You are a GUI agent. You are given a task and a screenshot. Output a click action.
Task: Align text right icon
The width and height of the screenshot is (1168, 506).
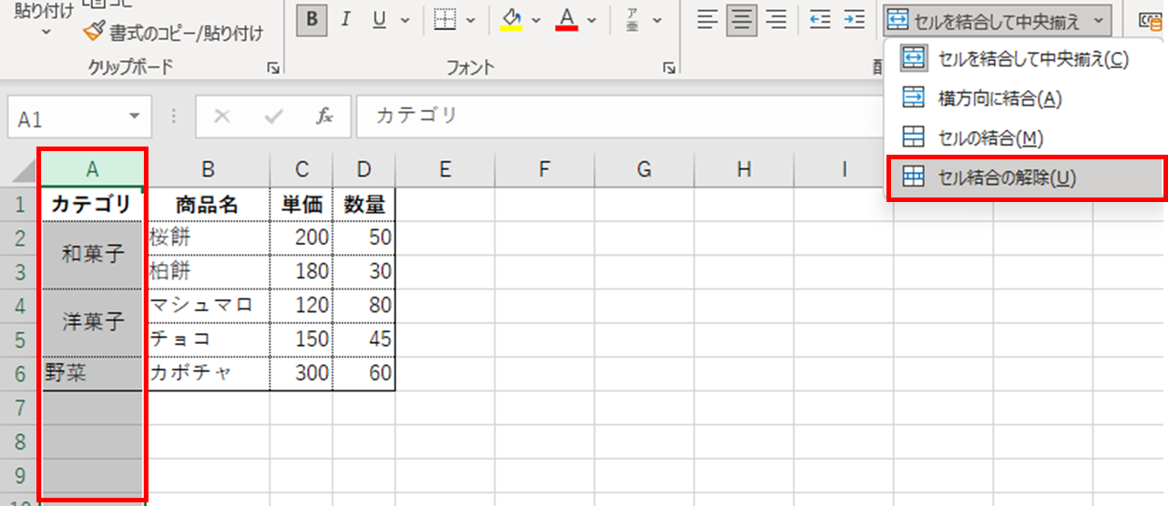click(x=775, y=20)
